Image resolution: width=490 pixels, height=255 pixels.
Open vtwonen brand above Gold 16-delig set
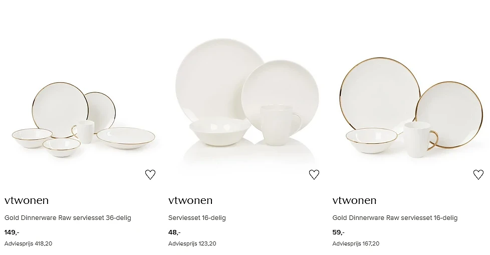[354, 200]
